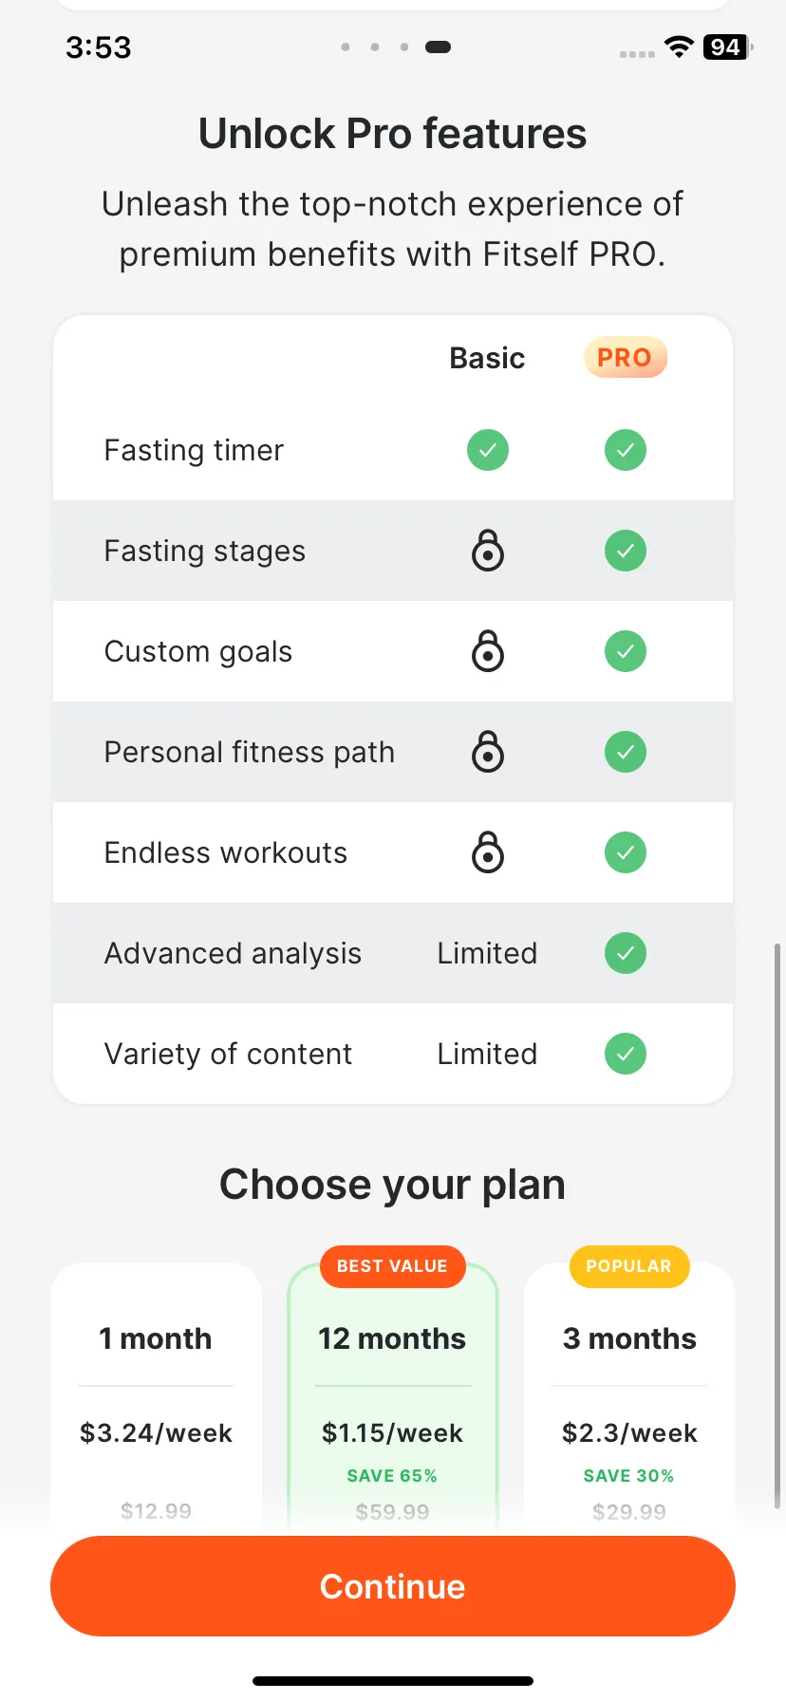This screenshot has width=786, height=1701.
Task: Tap the PRO checkmark for Variety of content
Action: coord(626,1054)
